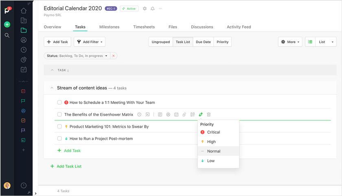The image size is (342, 196).
Task: Select Low priority from menu
Action: click(218, 161)
